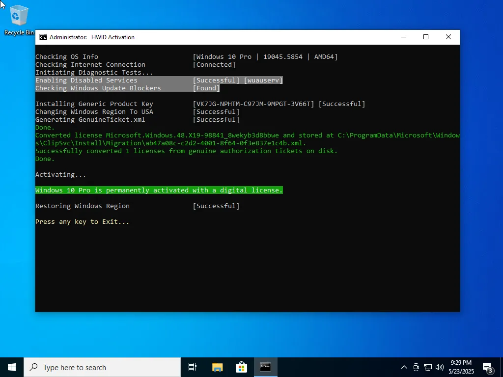The image size is (503, 377).
Task: Open the clock showing 9:29 PM
Action: pyautogui.click(x=461, y=367)
